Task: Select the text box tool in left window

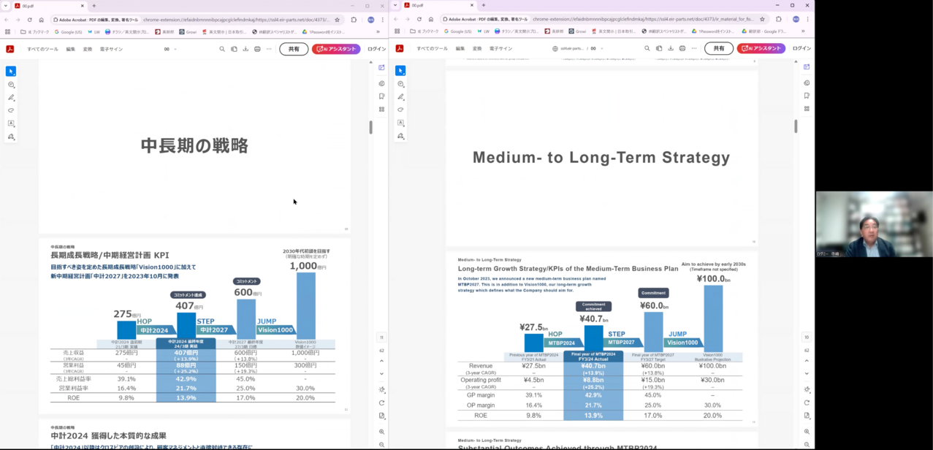Action: (x=11, y=123)
